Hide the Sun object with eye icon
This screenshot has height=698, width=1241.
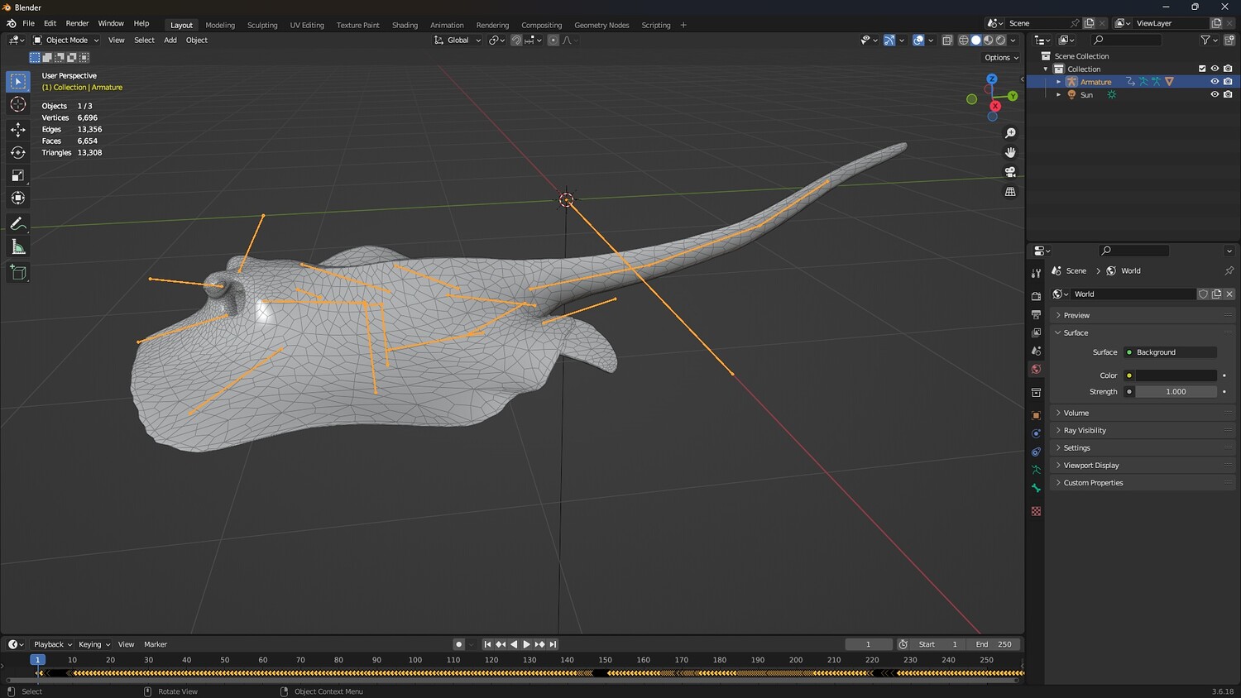(1215, 95)
